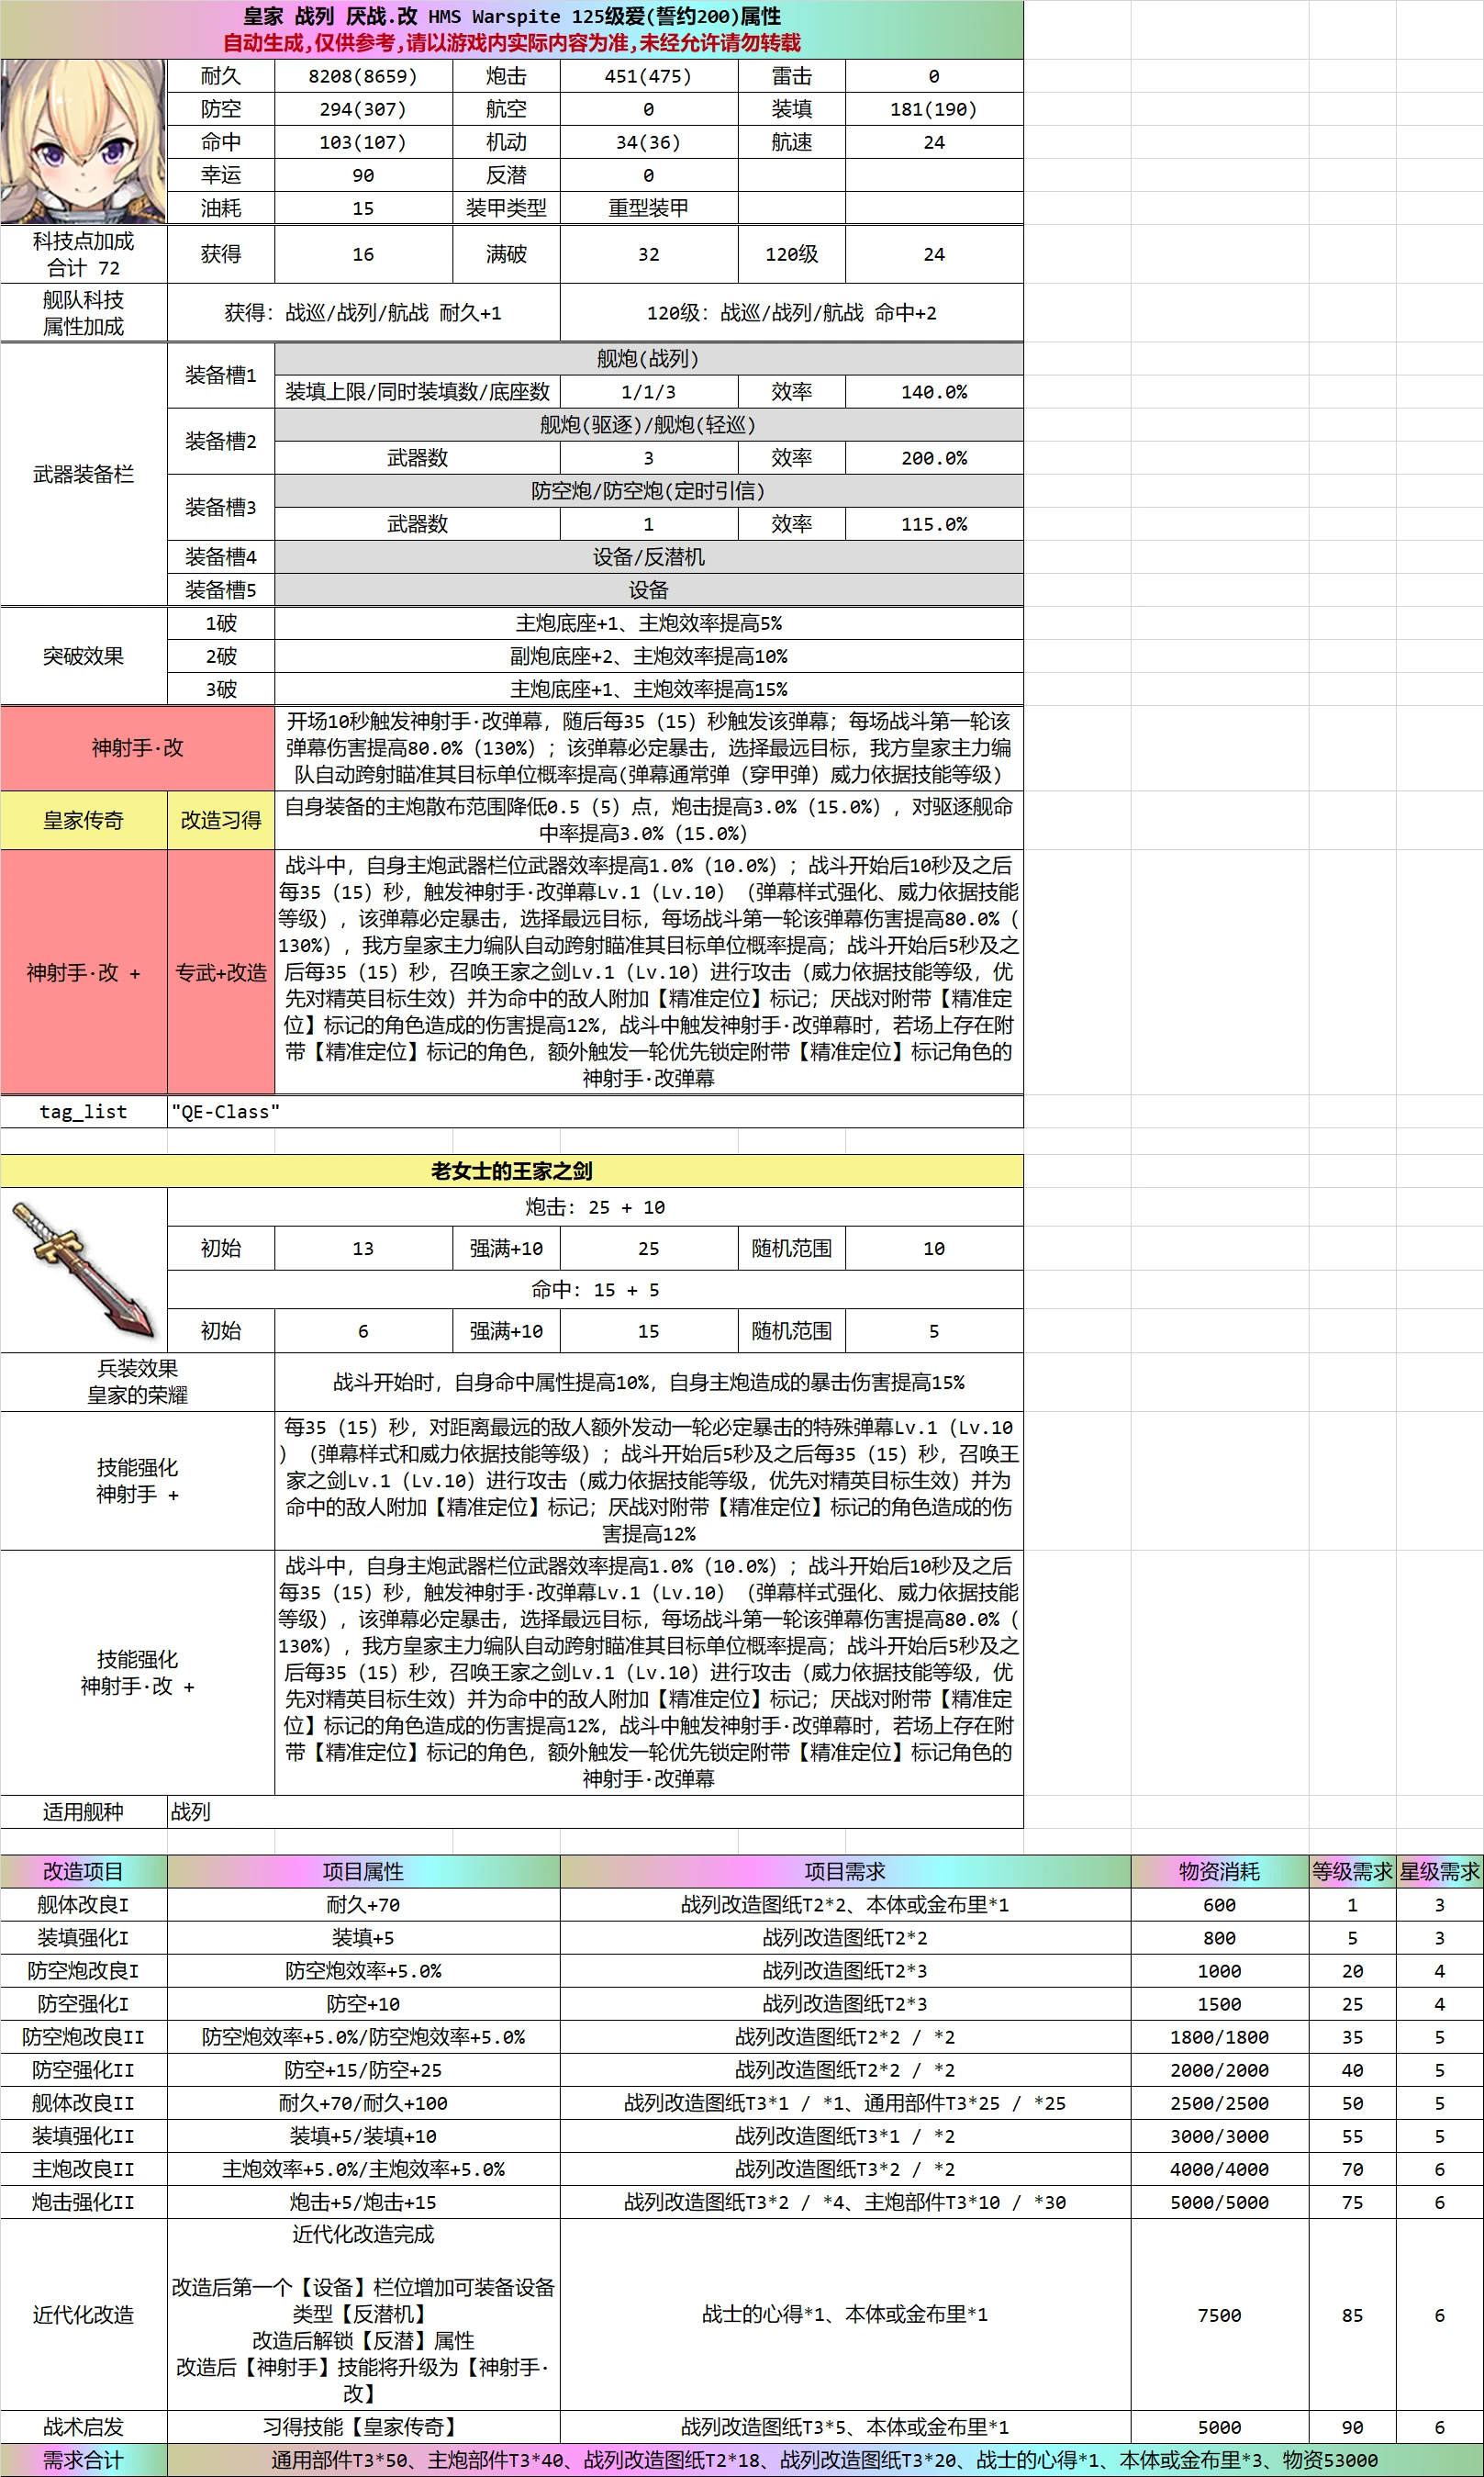Select the 等级需求 column header
This screenshot has width=1484, height=2477.
[x=1352, y=1872]
